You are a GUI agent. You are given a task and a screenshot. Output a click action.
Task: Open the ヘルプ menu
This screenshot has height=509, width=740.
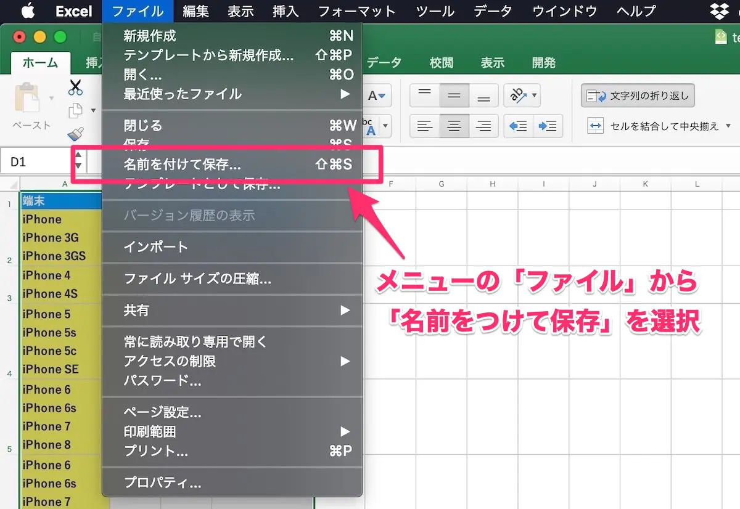pyautogui.click(x=636, y=11)
